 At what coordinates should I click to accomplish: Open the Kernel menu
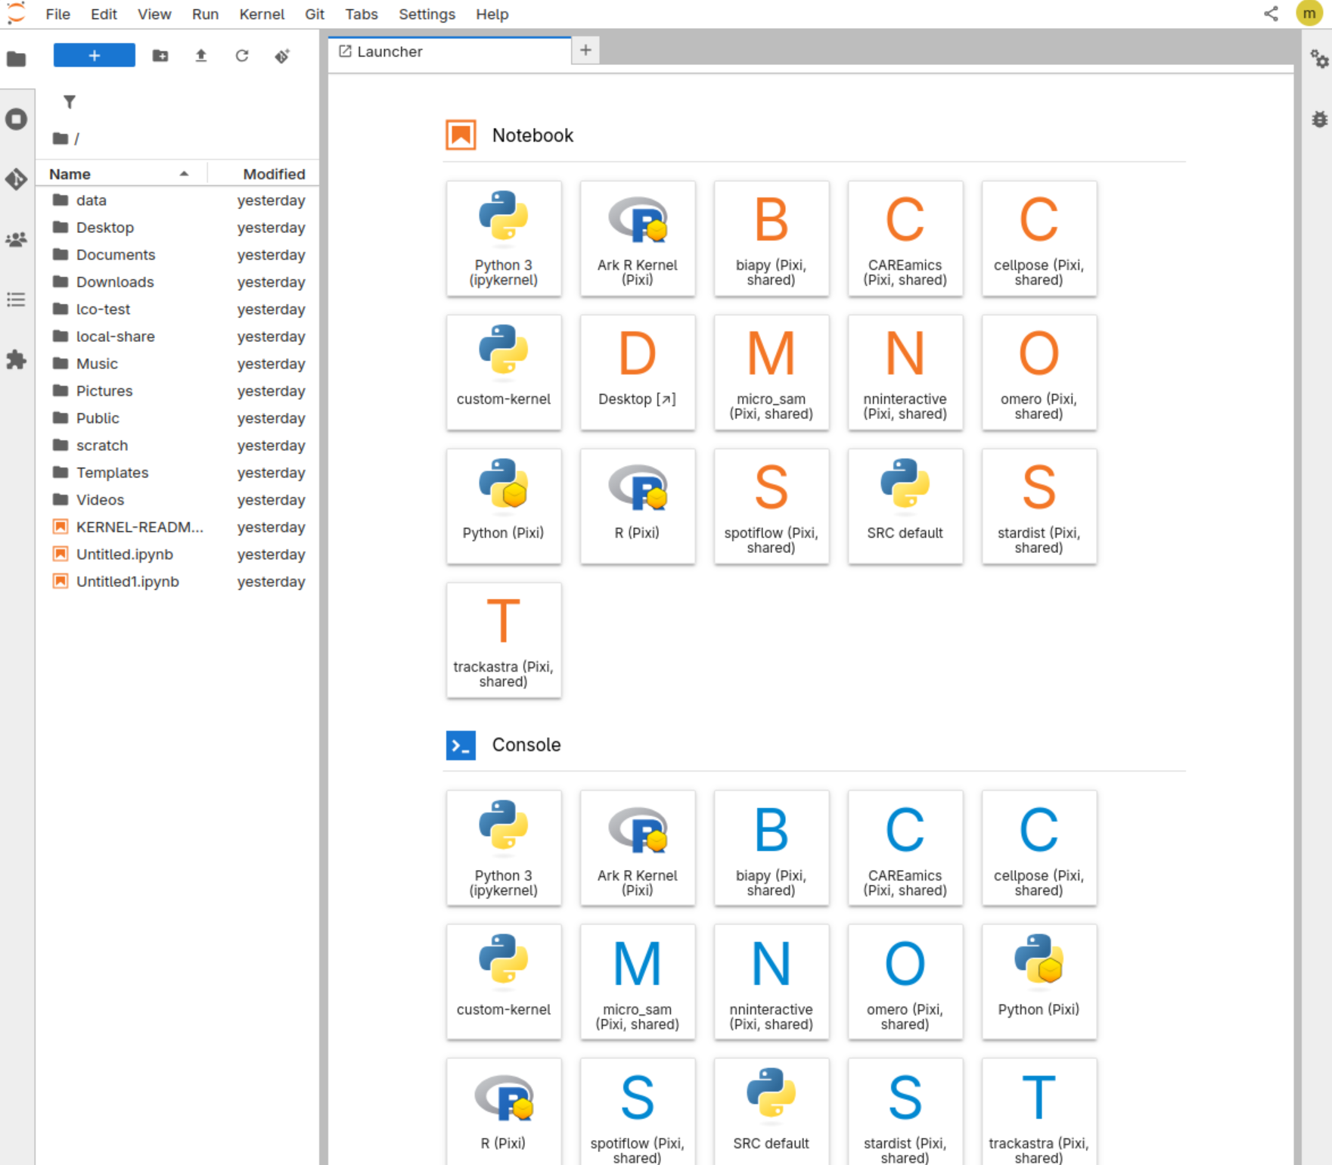coord(262,14)
